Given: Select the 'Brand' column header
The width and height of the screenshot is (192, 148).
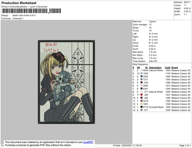Looking at the screenshot, I should tap(175, 68).
